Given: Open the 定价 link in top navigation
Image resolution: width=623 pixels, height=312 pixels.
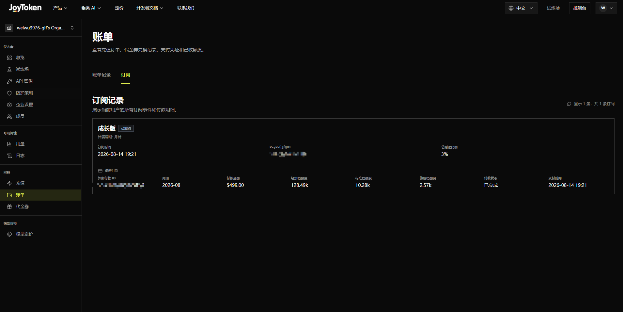Looking at the screenshot, I should tap(119, 8).
